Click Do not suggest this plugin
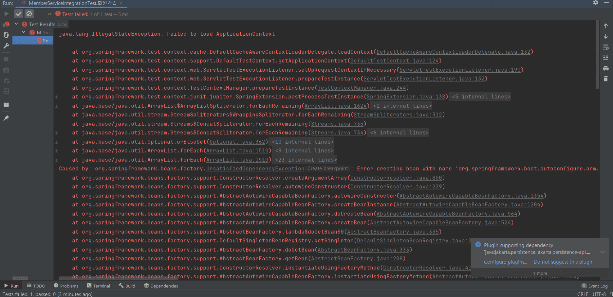The height and width of the screenshot is (297, 613). click(564, 262)
